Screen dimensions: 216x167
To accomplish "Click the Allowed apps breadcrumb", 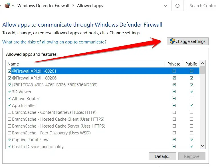I will (90, 6).
